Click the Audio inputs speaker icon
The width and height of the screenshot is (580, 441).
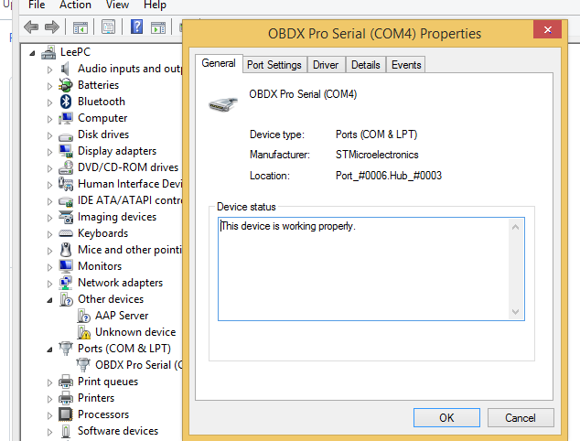pos(66,69)
